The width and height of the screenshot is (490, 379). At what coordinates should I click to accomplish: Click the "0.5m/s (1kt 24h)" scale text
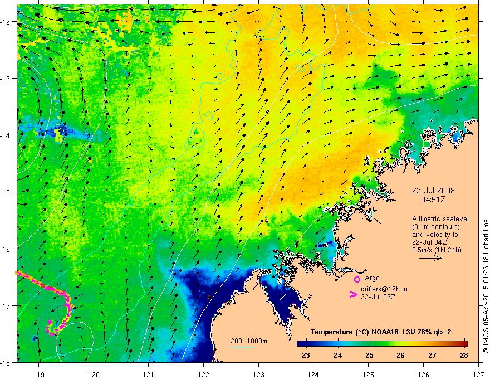[437, 250]
